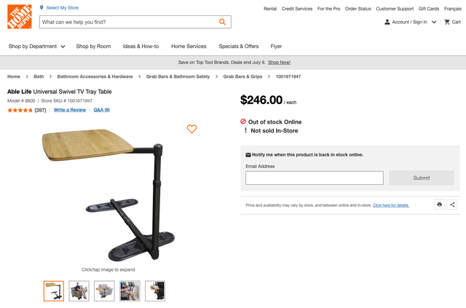Viewport: 466px width, 308px height.
Task: Open Grab Bars & Grips breadcrumb
Action: coord(242,76)
